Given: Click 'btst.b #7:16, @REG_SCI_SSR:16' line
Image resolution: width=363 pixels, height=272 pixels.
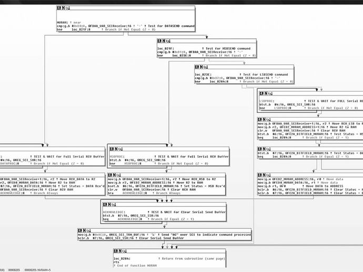Looking at the screenshot, I should point(131,216).
